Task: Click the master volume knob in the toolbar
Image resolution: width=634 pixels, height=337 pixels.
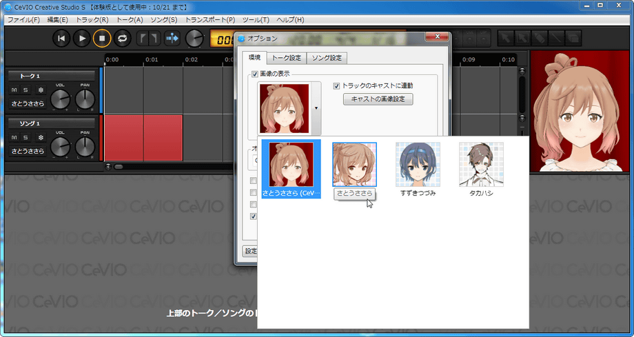Action: [x=194, y=39]
